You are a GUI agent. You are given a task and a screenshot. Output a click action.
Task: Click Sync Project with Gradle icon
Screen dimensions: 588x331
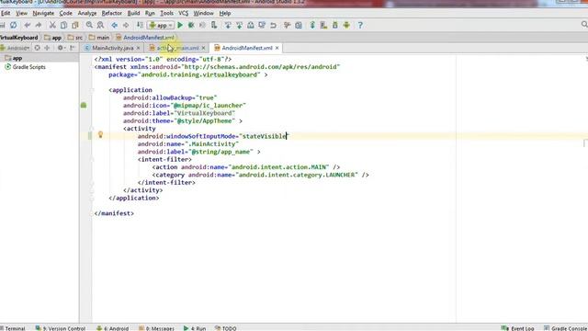click(x=312, y=25)
